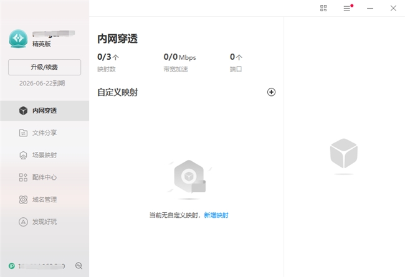Viewport: 405px width, 277px height.
Task: Click the 带宽加速 0/0 Mbps statistic
Action: pyautogui.click(x=179, y=62)
